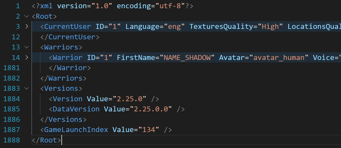Click the DataVersion tag name
Image resolution: width=341 pixels, height=148 pixels.
(76, 109)
